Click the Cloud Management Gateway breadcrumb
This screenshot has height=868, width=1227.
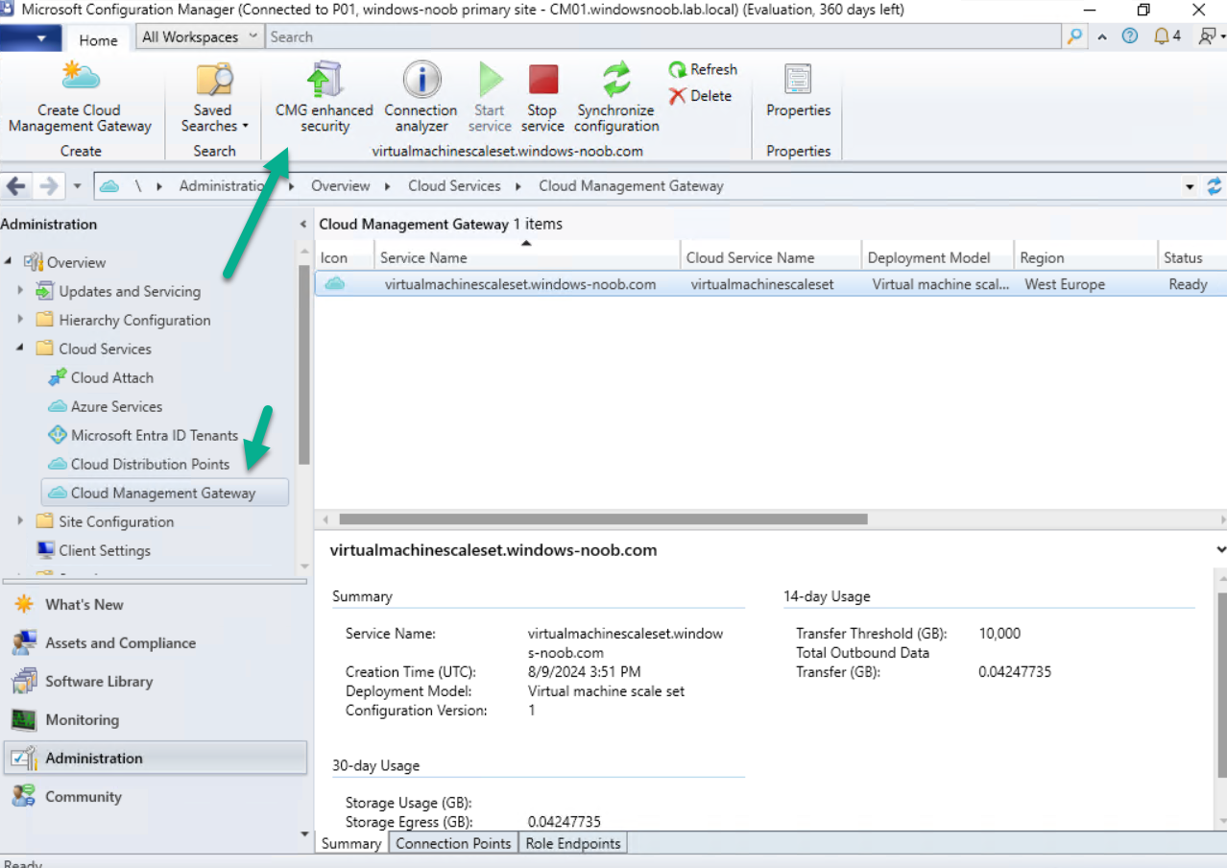631,186
